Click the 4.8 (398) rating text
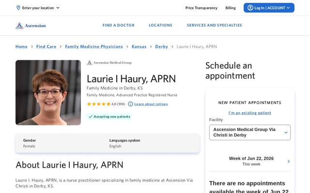The height and width of the screenshot is (193, 310). pyautogui.click(x=118, y=104)
